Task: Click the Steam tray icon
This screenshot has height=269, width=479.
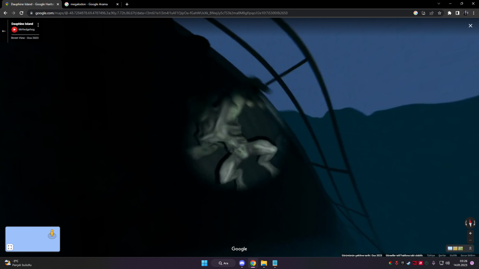Action: (x=408, y=263)
